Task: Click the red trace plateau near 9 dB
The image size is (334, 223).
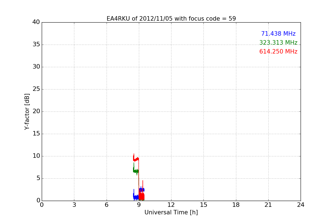Action: (136, 159)
